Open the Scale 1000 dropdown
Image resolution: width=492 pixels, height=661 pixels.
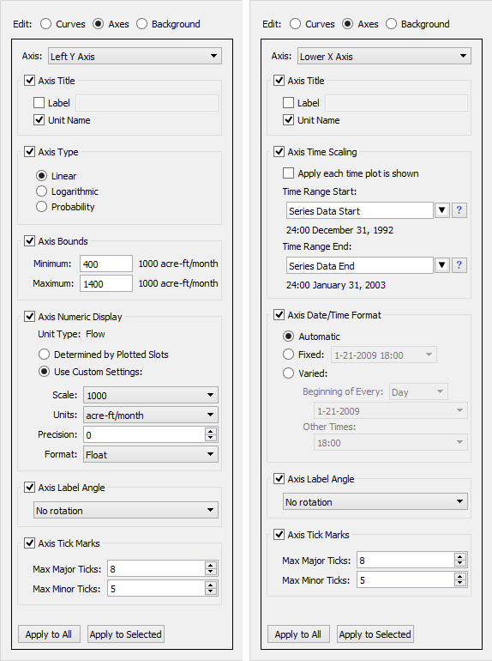[151, 396]
